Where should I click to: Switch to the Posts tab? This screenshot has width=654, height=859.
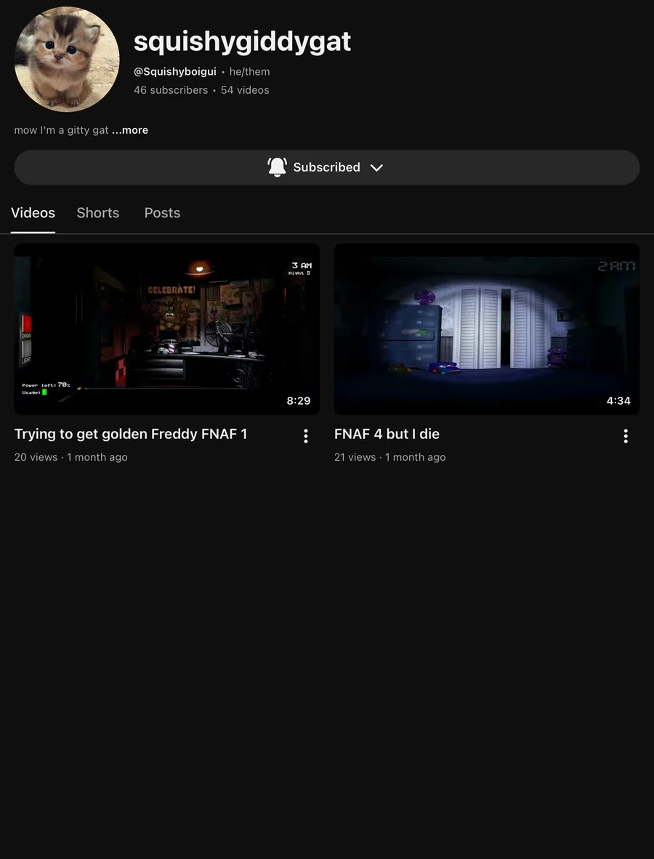[162, 213]
